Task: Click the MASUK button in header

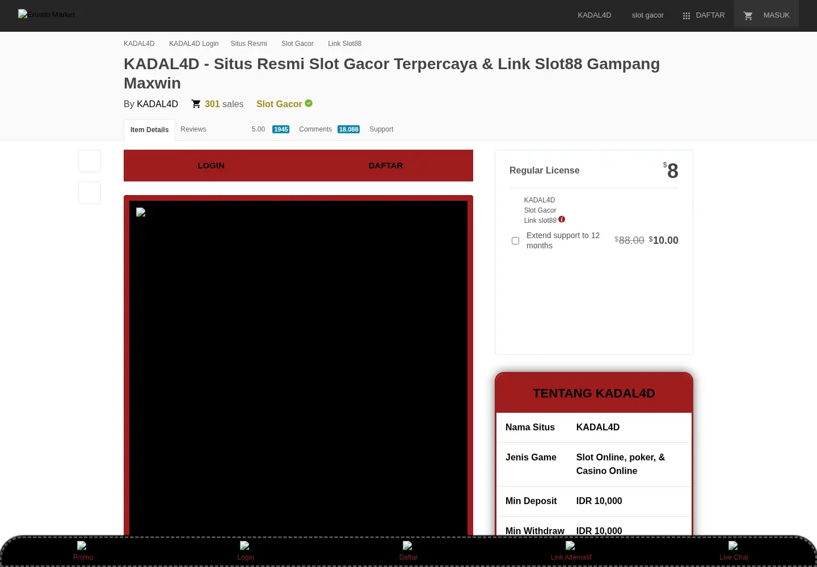Action: [x=767, y=15]
